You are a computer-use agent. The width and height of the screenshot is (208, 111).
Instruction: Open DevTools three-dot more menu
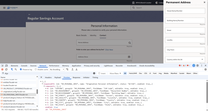202,66
